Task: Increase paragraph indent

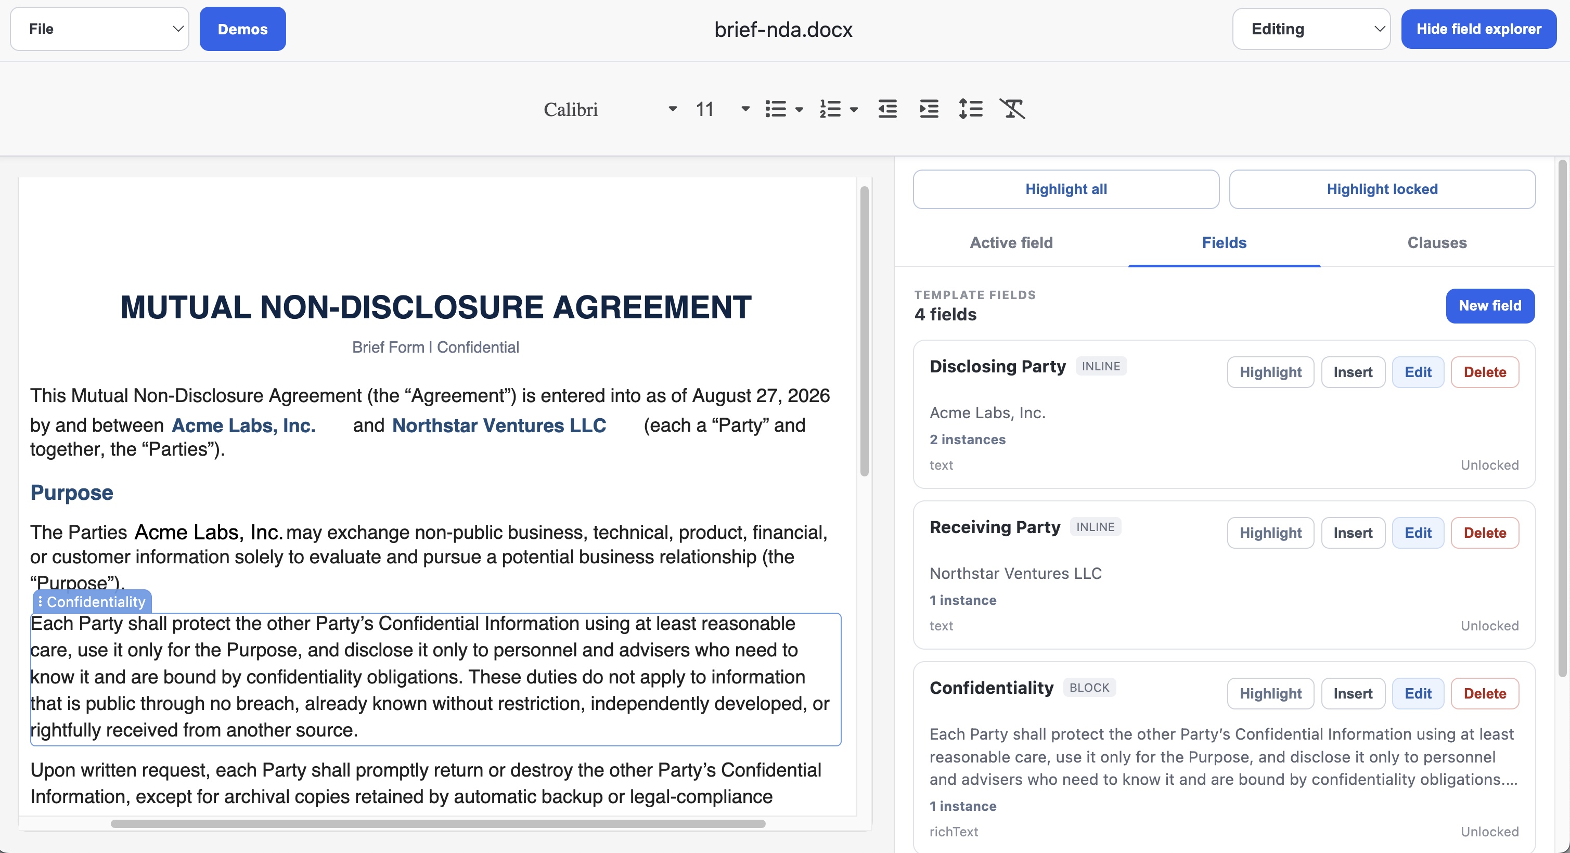Action: [x=929, y=109]
